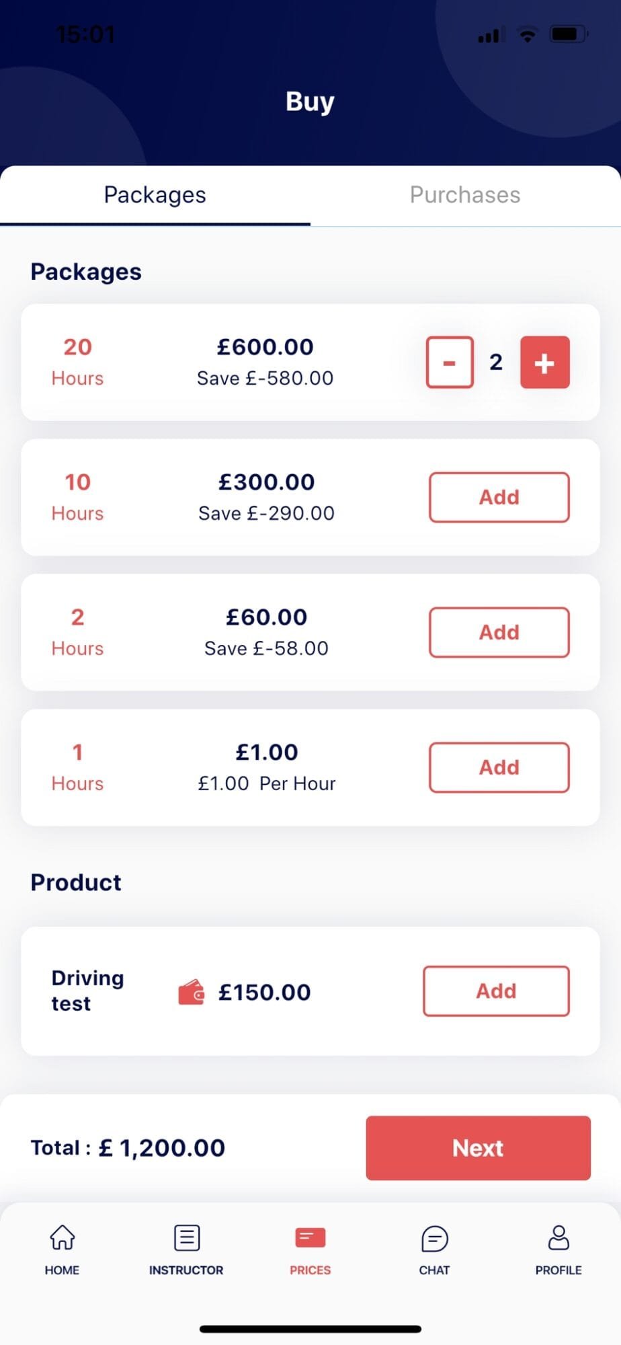
Task: Open the Chat bubble icon
Action: click(434, 1237)
